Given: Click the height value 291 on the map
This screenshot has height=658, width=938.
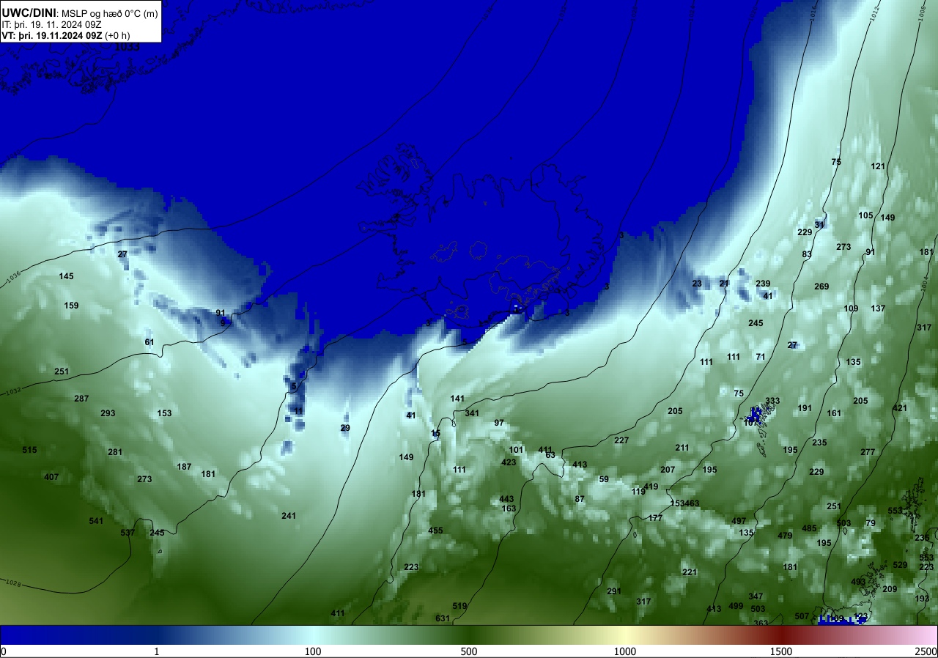Looking at the screenshot, I should coord(614,591).
